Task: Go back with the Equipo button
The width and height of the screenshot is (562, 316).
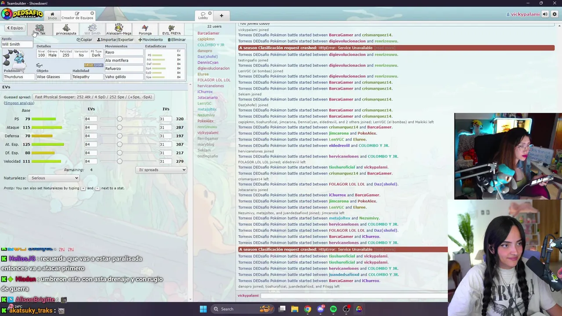Action: coord(14,28)
